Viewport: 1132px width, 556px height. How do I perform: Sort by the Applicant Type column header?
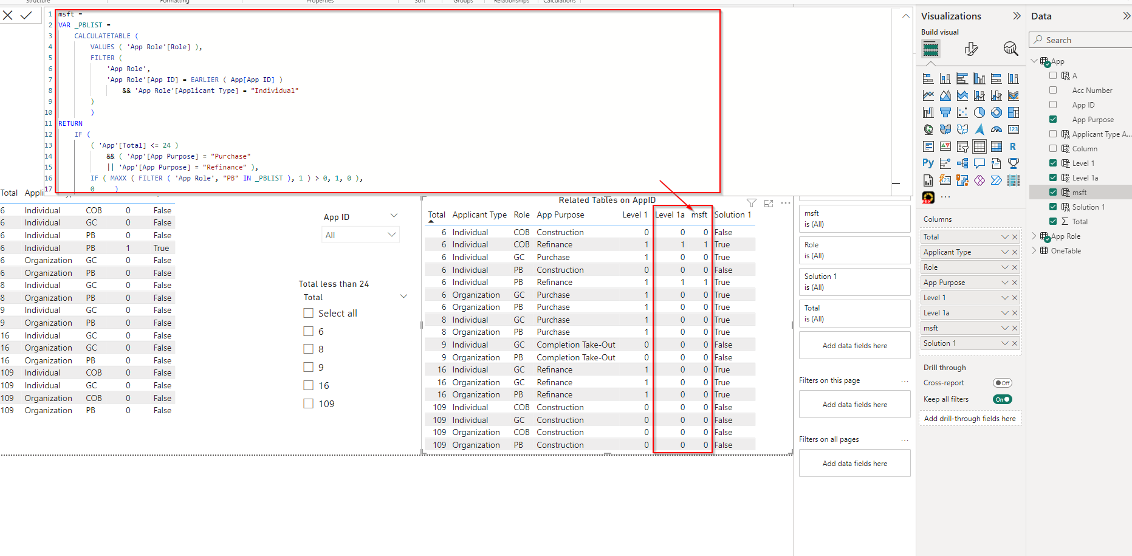pos(479,215)
